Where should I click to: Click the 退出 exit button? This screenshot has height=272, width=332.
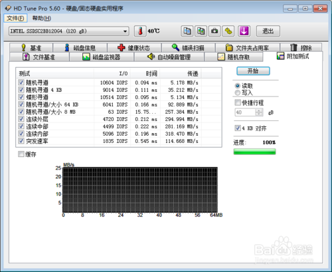pos(268,31)
